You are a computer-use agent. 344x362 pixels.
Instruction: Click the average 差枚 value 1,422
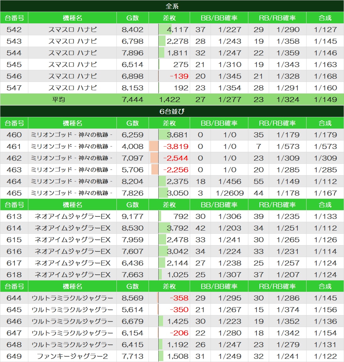(169, 100)
